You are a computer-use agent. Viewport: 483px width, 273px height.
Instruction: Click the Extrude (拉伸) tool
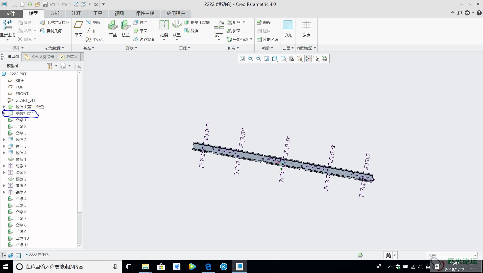coord(140,22)
